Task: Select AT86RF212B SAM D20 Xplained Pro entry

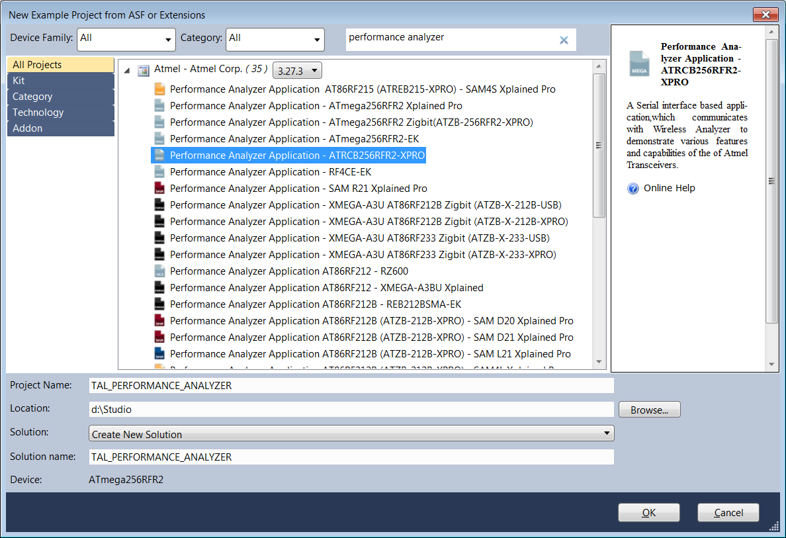Action: pos(371,321)
